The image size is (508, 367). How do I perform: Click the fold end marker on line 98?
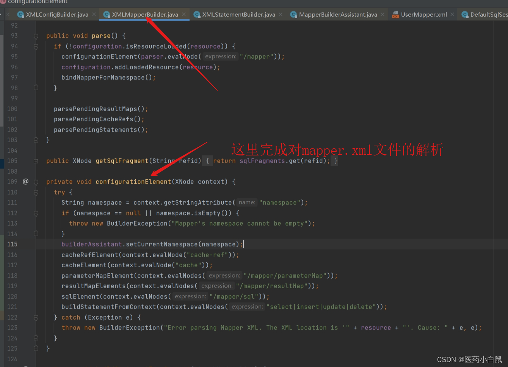pyautogui.click(x=36, y=88)
